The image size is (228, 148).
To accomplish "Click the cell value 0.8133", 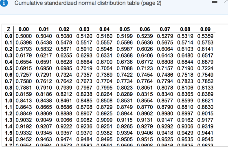I will (205, 88).
